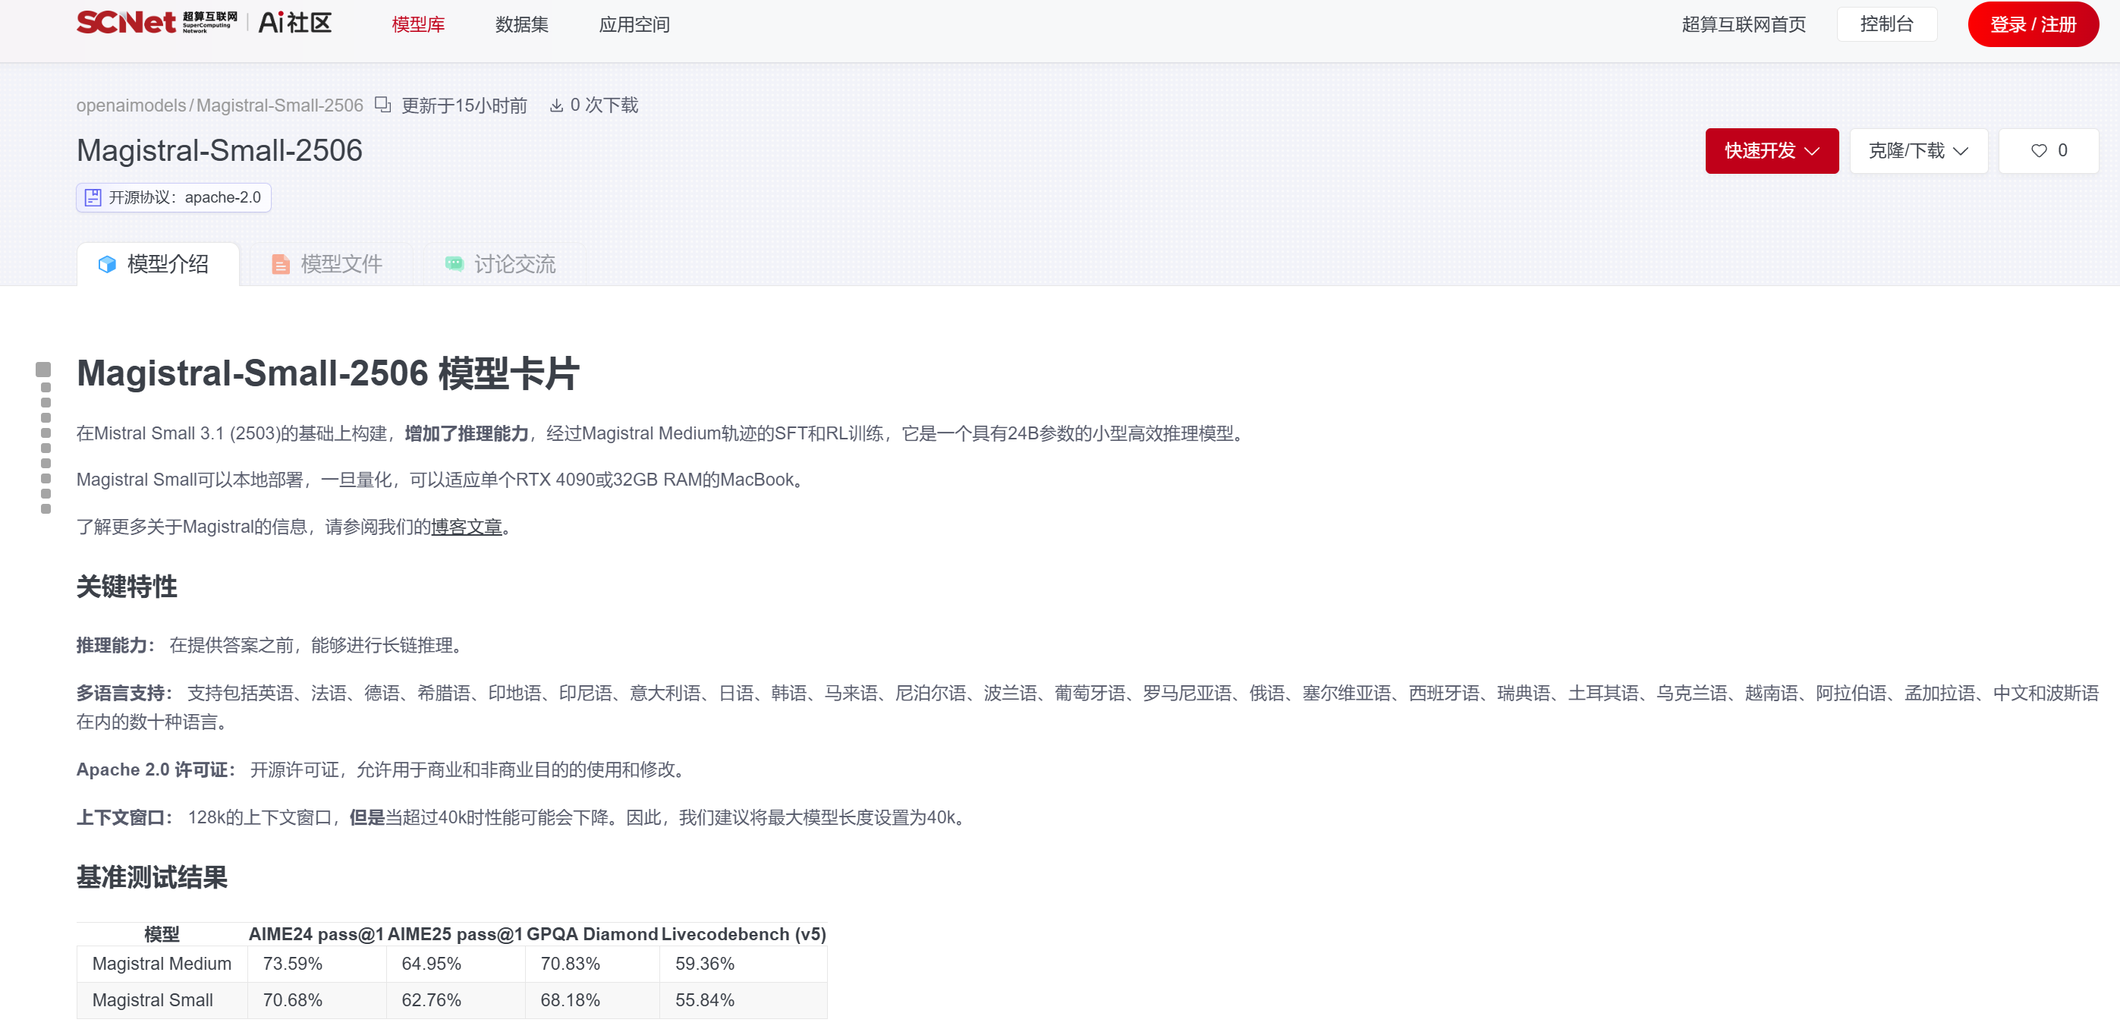Click the chat icon on 讨论交流 tab
The image size is (2120, 1029).
[x=455, y=263]
